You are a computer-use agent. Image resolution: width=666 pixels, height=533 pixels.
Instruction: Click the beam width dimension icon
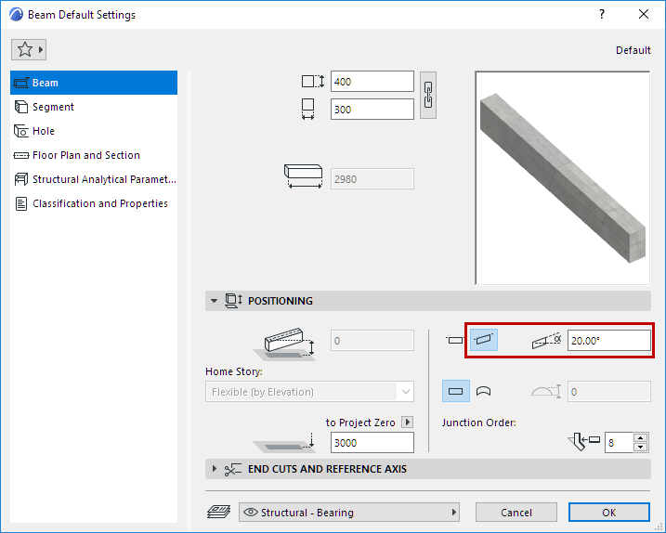pyautogui.click(x=308, y=110)
